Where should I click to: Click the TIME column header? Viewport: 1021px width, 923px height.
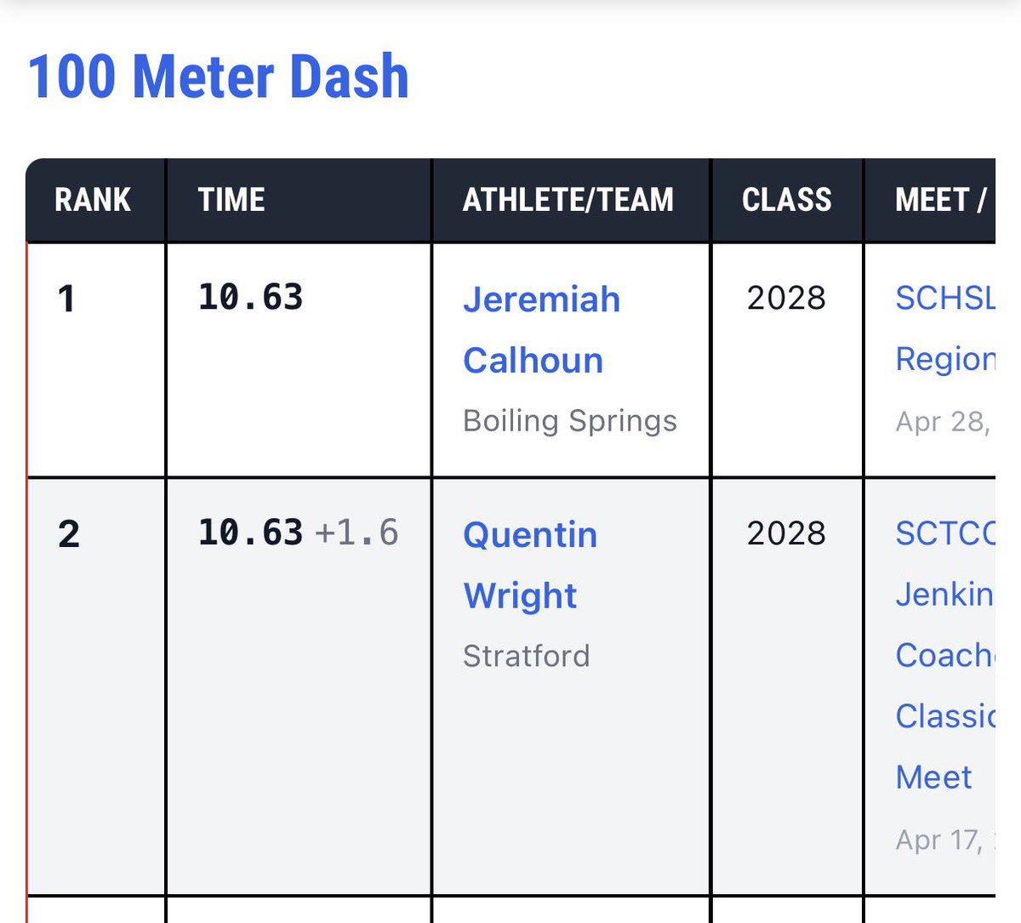pyautogui.click(x=231, y=200)
